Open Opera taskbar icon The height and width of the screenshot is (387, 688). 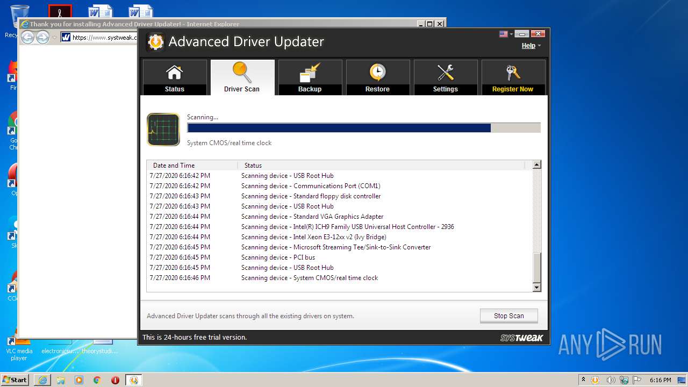click(x=115, y=380)
